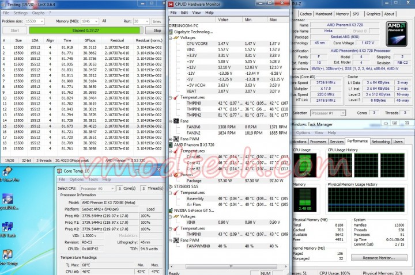Screen dimensions: 415x275
Task: Collapse the Gigabyte Temperatures tree node
Action: pos(171,97)
